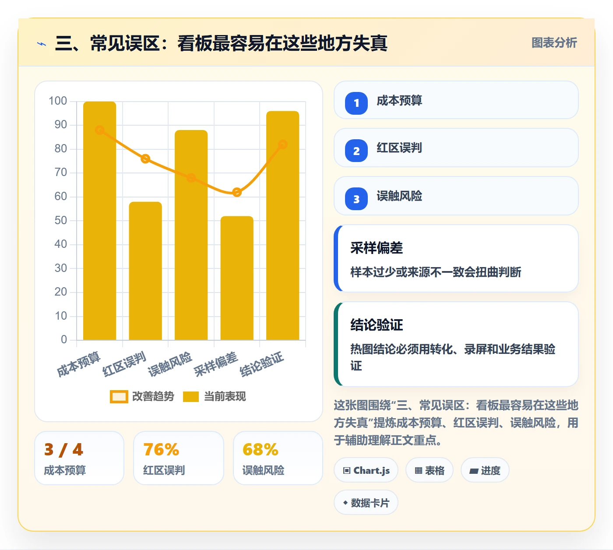Click the 采样偏差 axis label under the chart
This screenshot has width=613, height=550.
[x=216, y=364]
